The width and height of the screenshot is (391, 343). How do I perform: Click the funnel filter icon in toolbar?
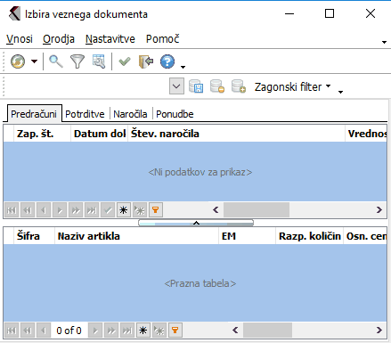click(x=77, y=61)
